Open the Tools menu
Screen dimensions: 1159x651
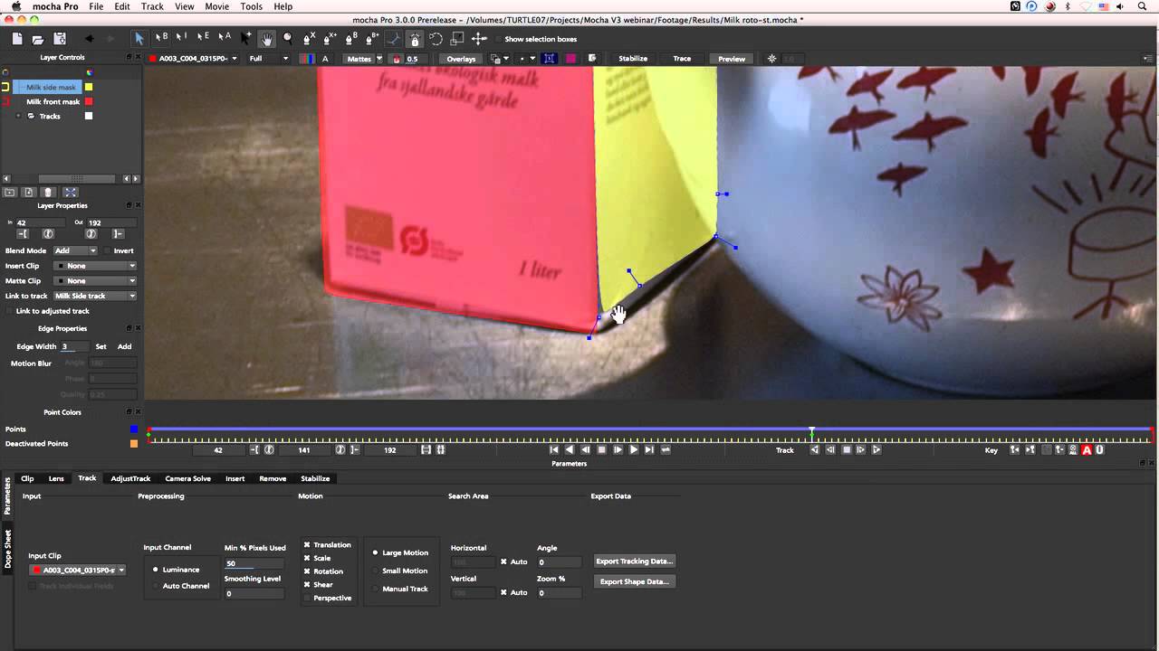point(252,6)
